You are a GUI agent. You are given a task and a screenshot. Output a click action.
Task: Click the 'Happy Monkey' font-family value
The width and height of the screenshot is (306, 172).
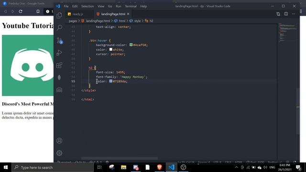tap(133, 77)
